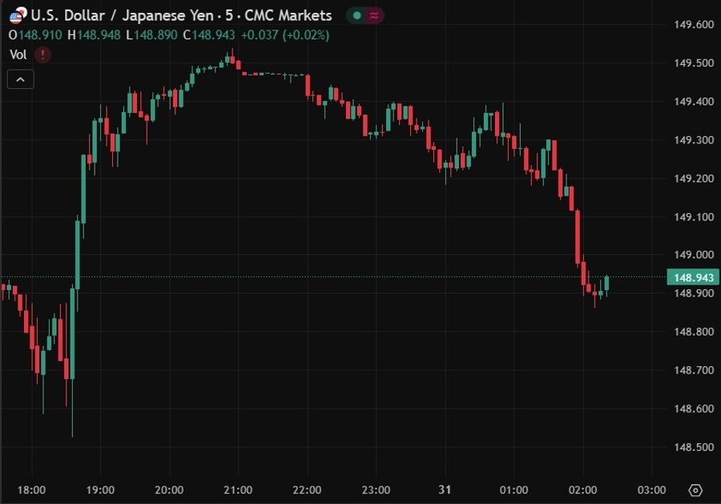The height and width of the screenshot is (504, 721).
Task: Click the green market status dot
Action: tap(356, 16)
